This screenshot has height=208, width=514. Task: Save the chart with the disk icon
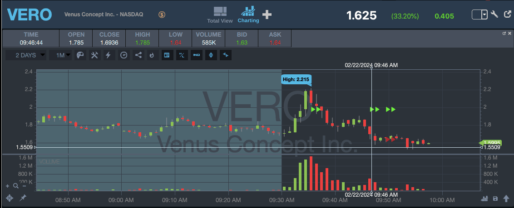(495, 198)
